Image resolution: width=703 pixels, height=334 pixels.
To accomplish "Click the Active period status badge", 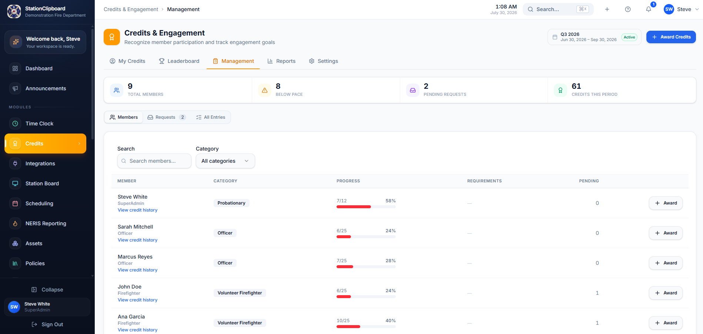I will (x=629, y=37).
